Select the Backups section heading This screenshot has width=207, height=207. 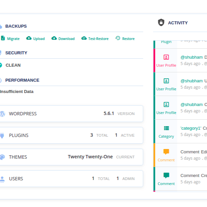click(16, 26)
